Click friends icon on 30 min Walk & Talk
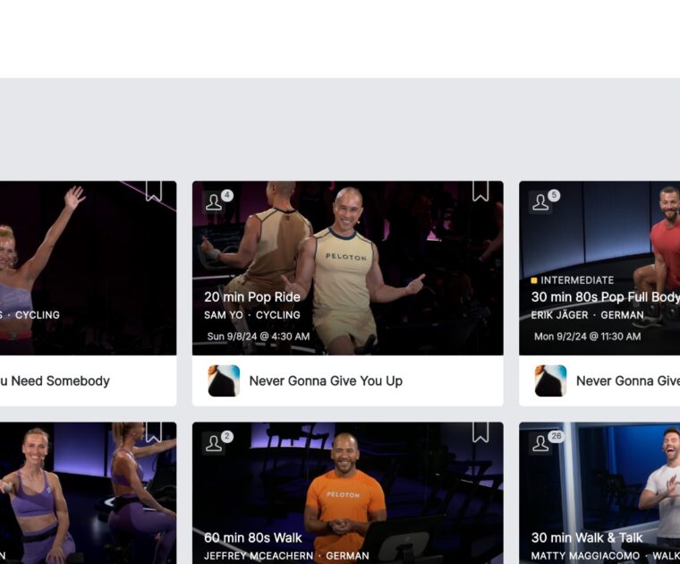 pos(540,443)
